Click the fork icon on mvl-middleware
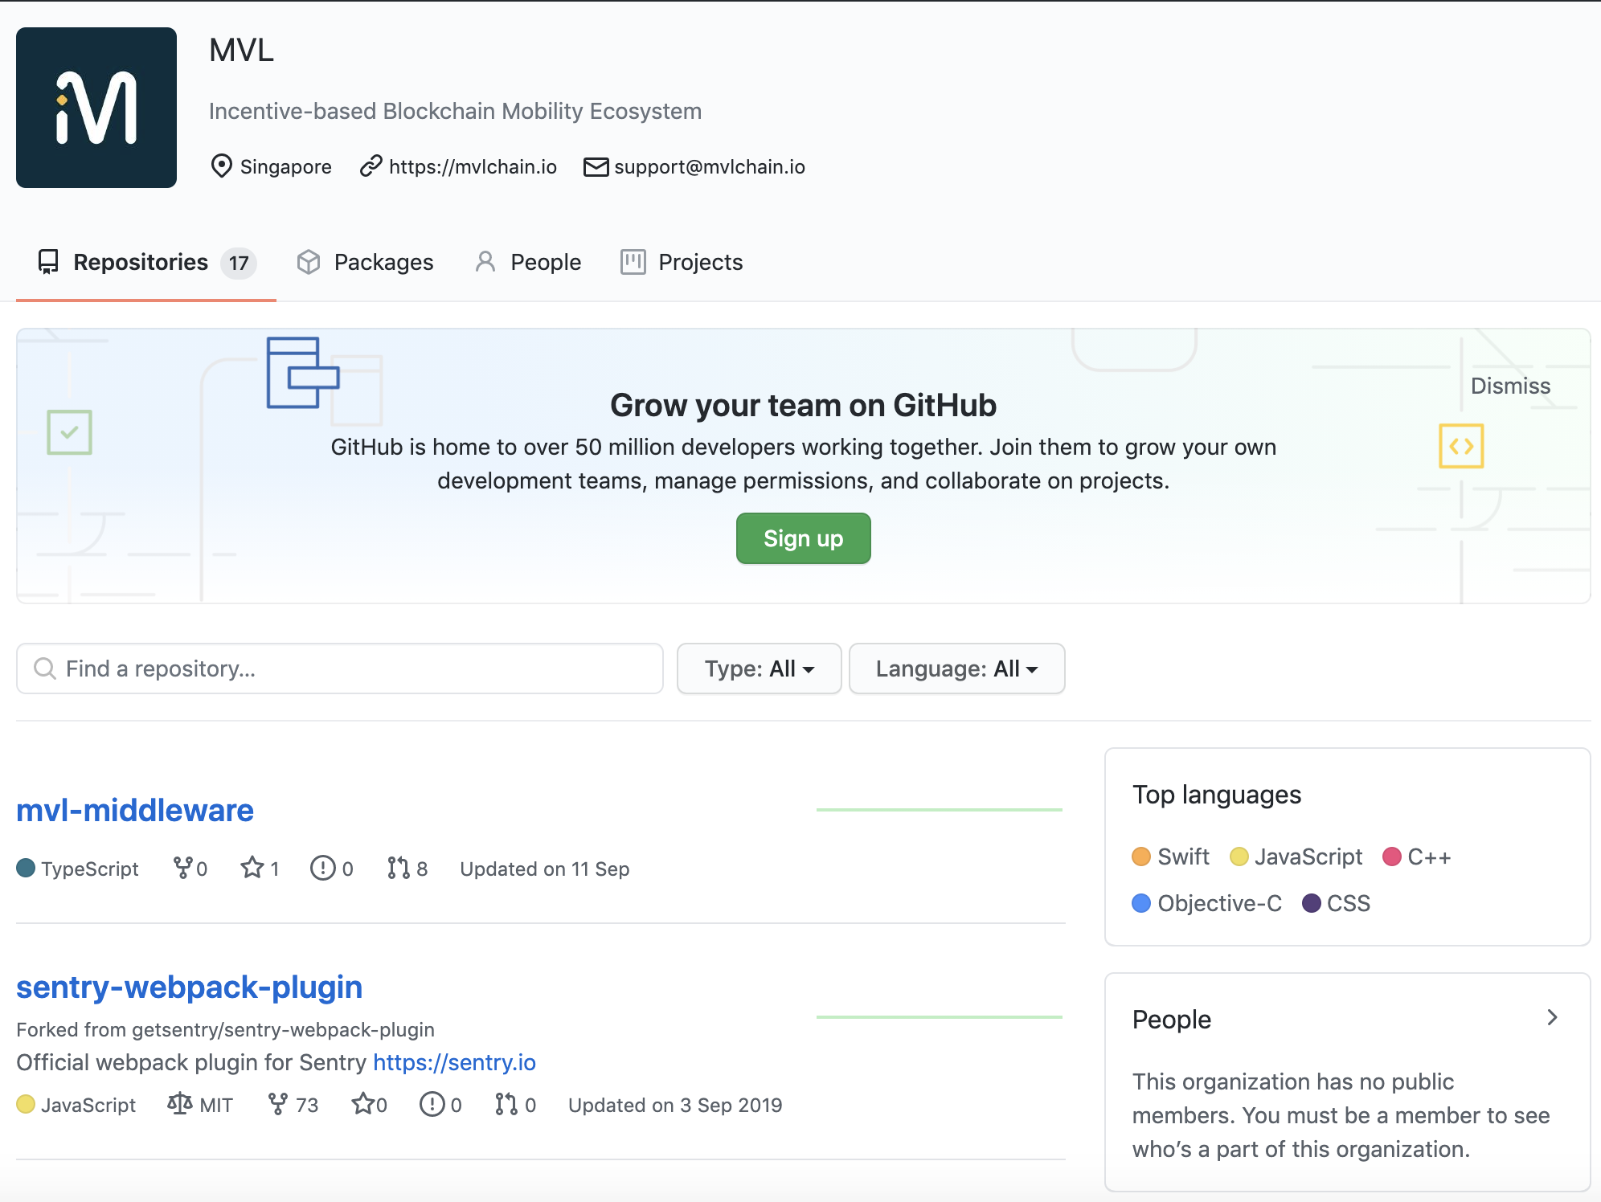 pos(183,868)
